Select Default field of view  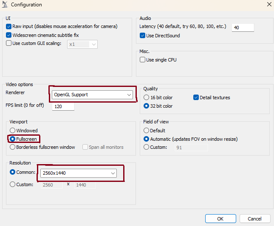146,131
